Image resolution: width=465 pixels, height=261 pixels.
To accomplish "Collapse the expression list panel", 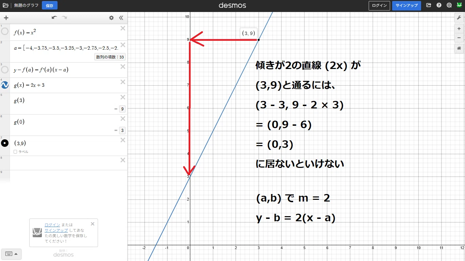I will point(121,18).
